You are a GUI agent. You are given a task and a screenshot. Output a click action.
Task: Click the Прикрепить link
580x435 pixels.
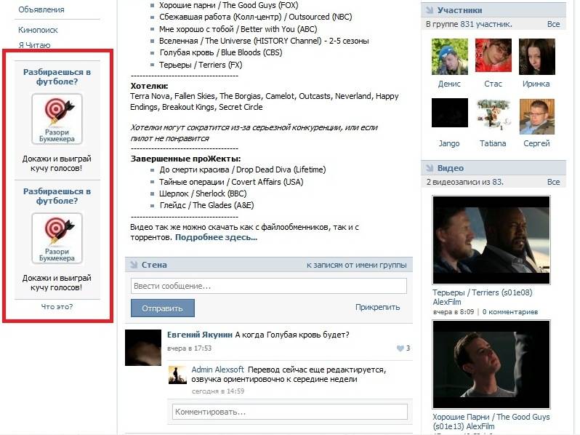[x=377, y=307]
